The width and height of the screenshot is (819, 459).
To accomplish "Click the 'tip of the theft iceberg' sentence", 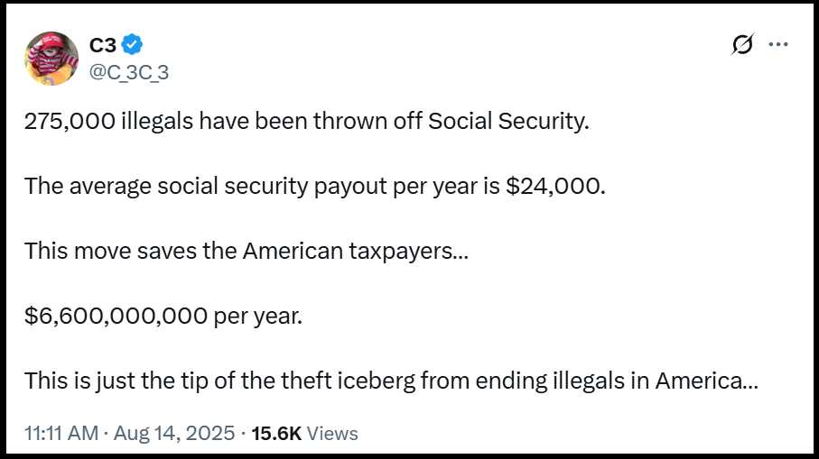I will (390, 381).
